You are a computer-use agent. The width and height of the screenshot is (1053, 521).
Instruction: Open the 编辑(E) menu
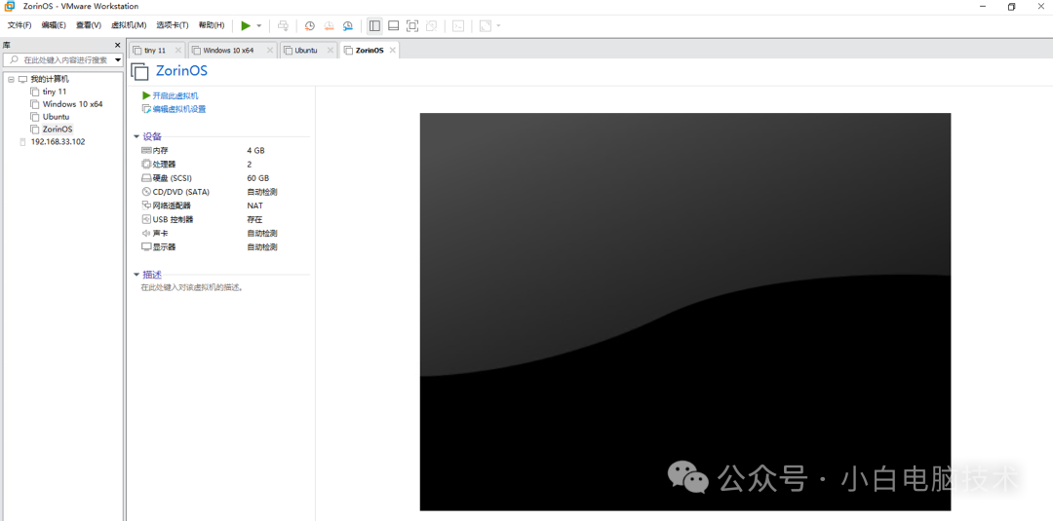click(x=54, y=25)
